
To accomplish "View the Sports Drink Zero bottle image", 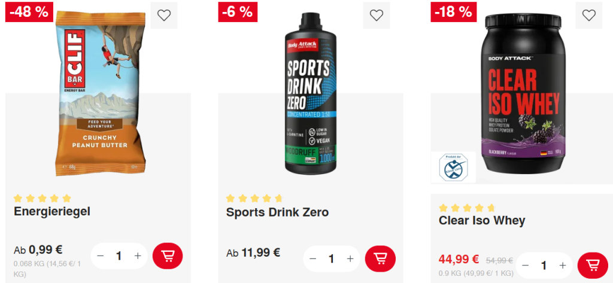I will coord(310,93).
